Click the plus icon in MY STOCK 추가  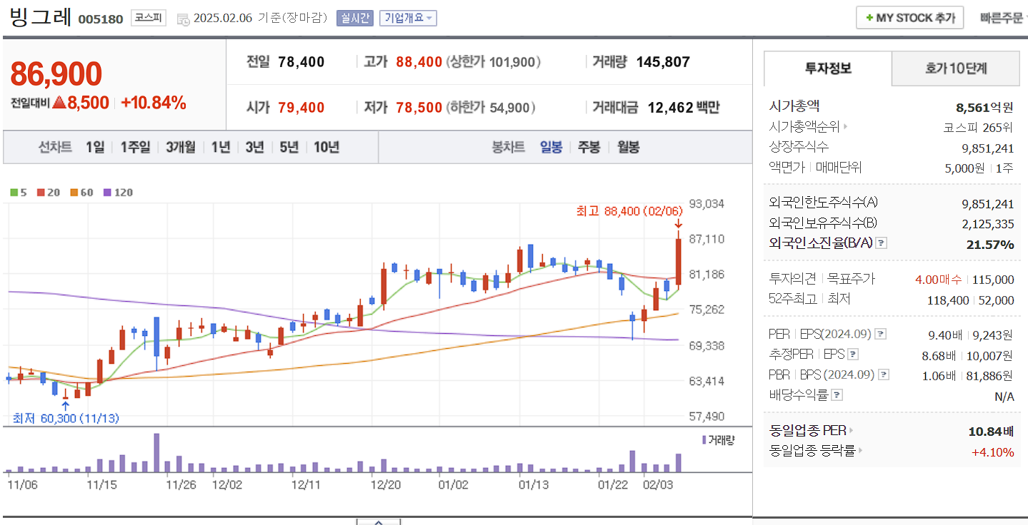pyautogui.click(x=870, y=18)
